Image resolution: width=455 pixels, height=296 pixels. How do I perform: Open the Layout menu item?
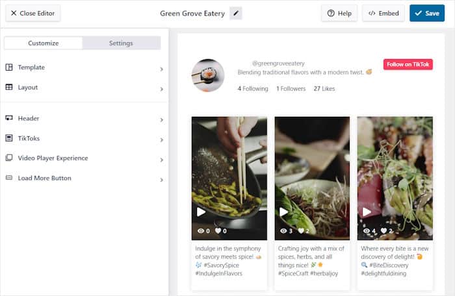coord(84,88)
